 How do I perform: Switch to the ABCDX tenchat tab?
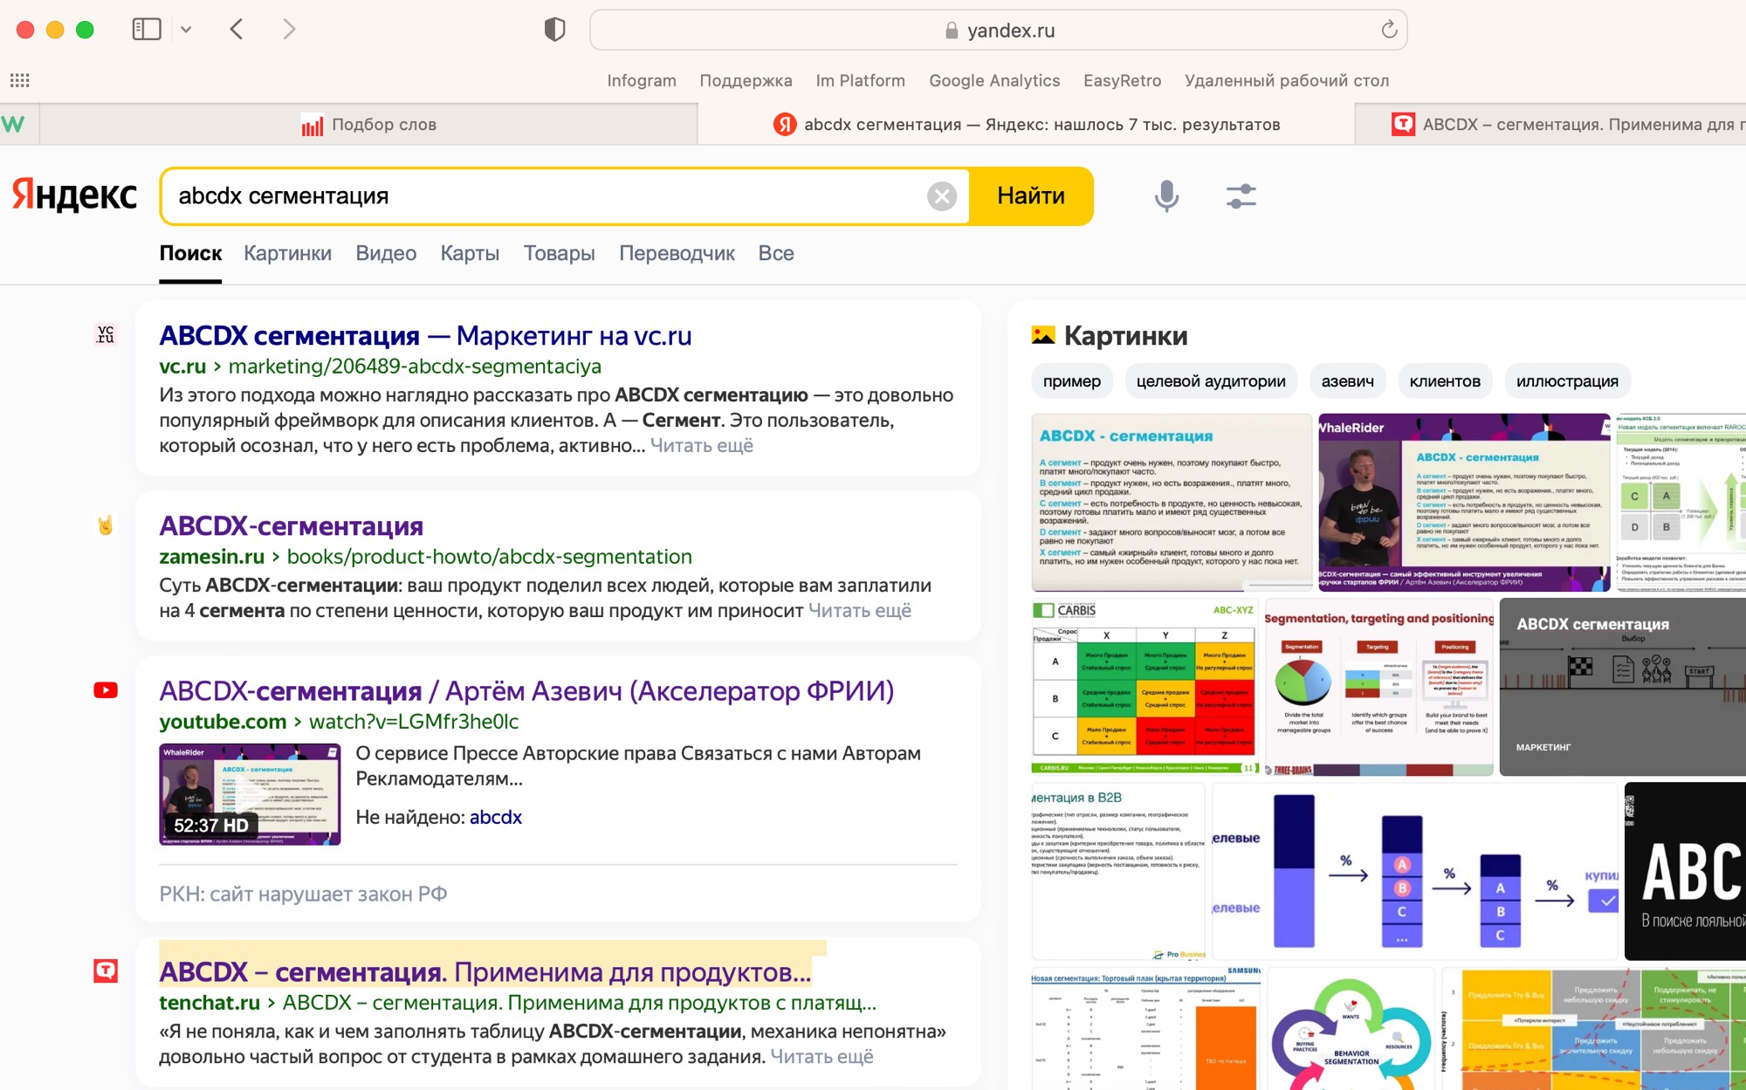point(1550,125)
